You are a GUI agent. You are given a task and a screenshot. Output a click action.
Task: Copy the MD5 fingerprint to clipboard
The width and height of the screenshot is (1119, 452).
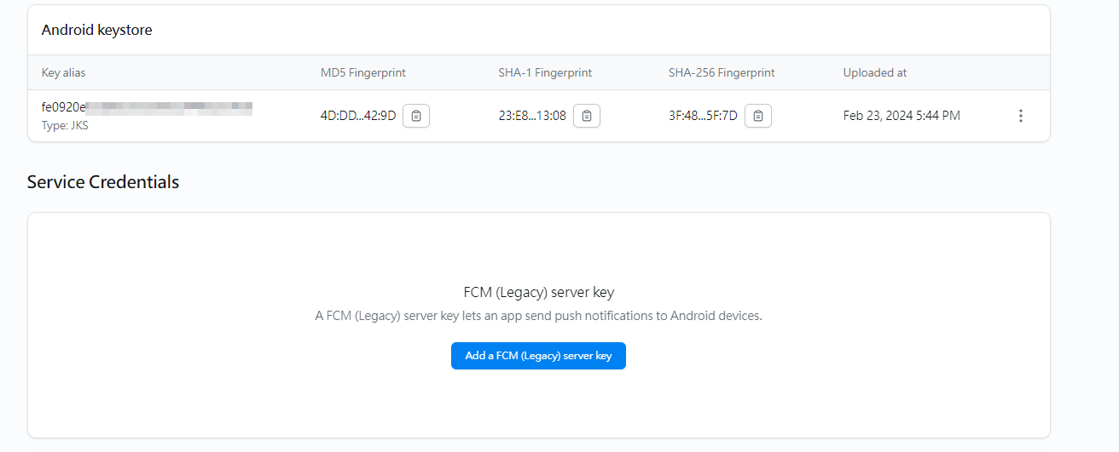tap(416, 116)
